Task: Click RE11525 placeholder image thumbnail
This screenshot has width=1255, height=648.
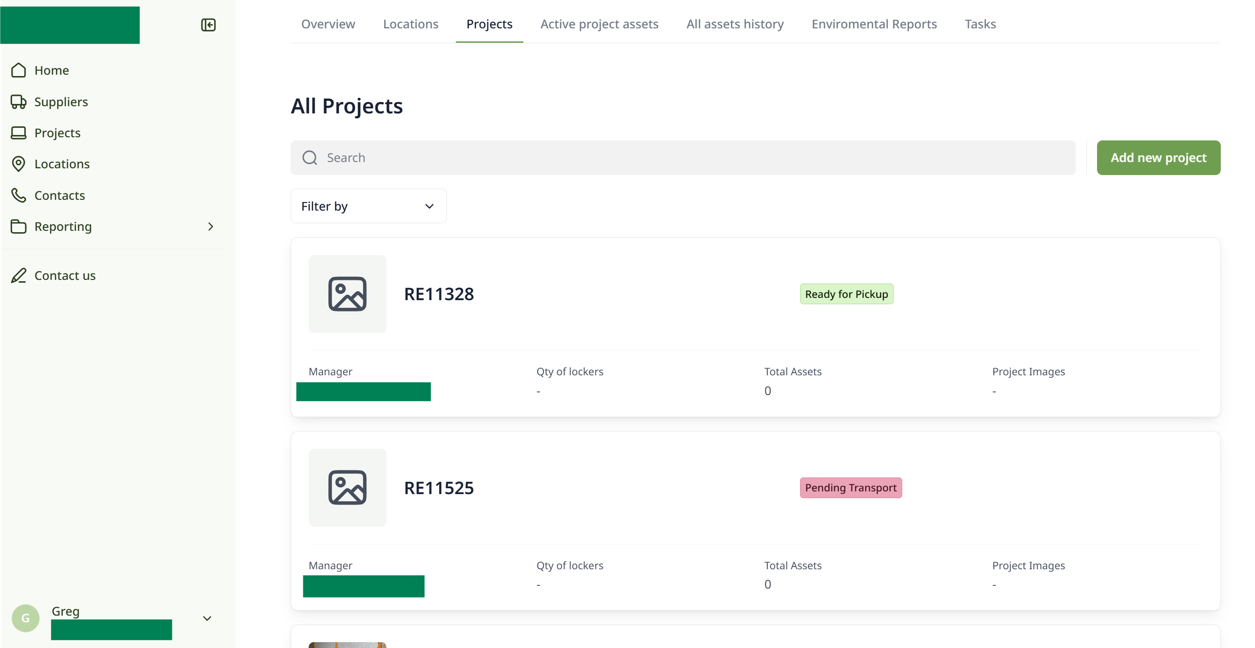Action: click(347, 488)
